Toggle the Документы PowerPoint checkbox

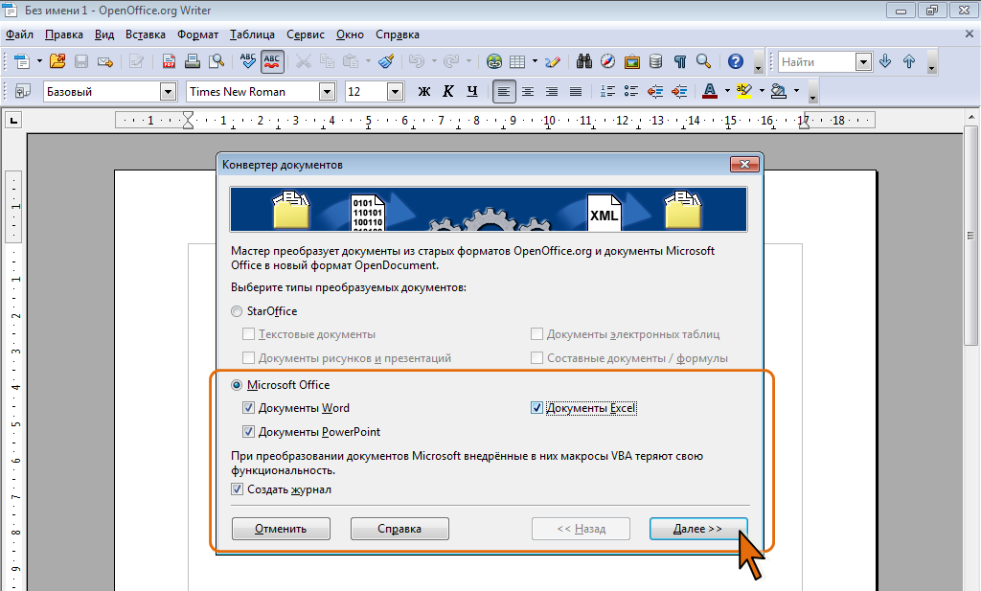coord(249,432)
